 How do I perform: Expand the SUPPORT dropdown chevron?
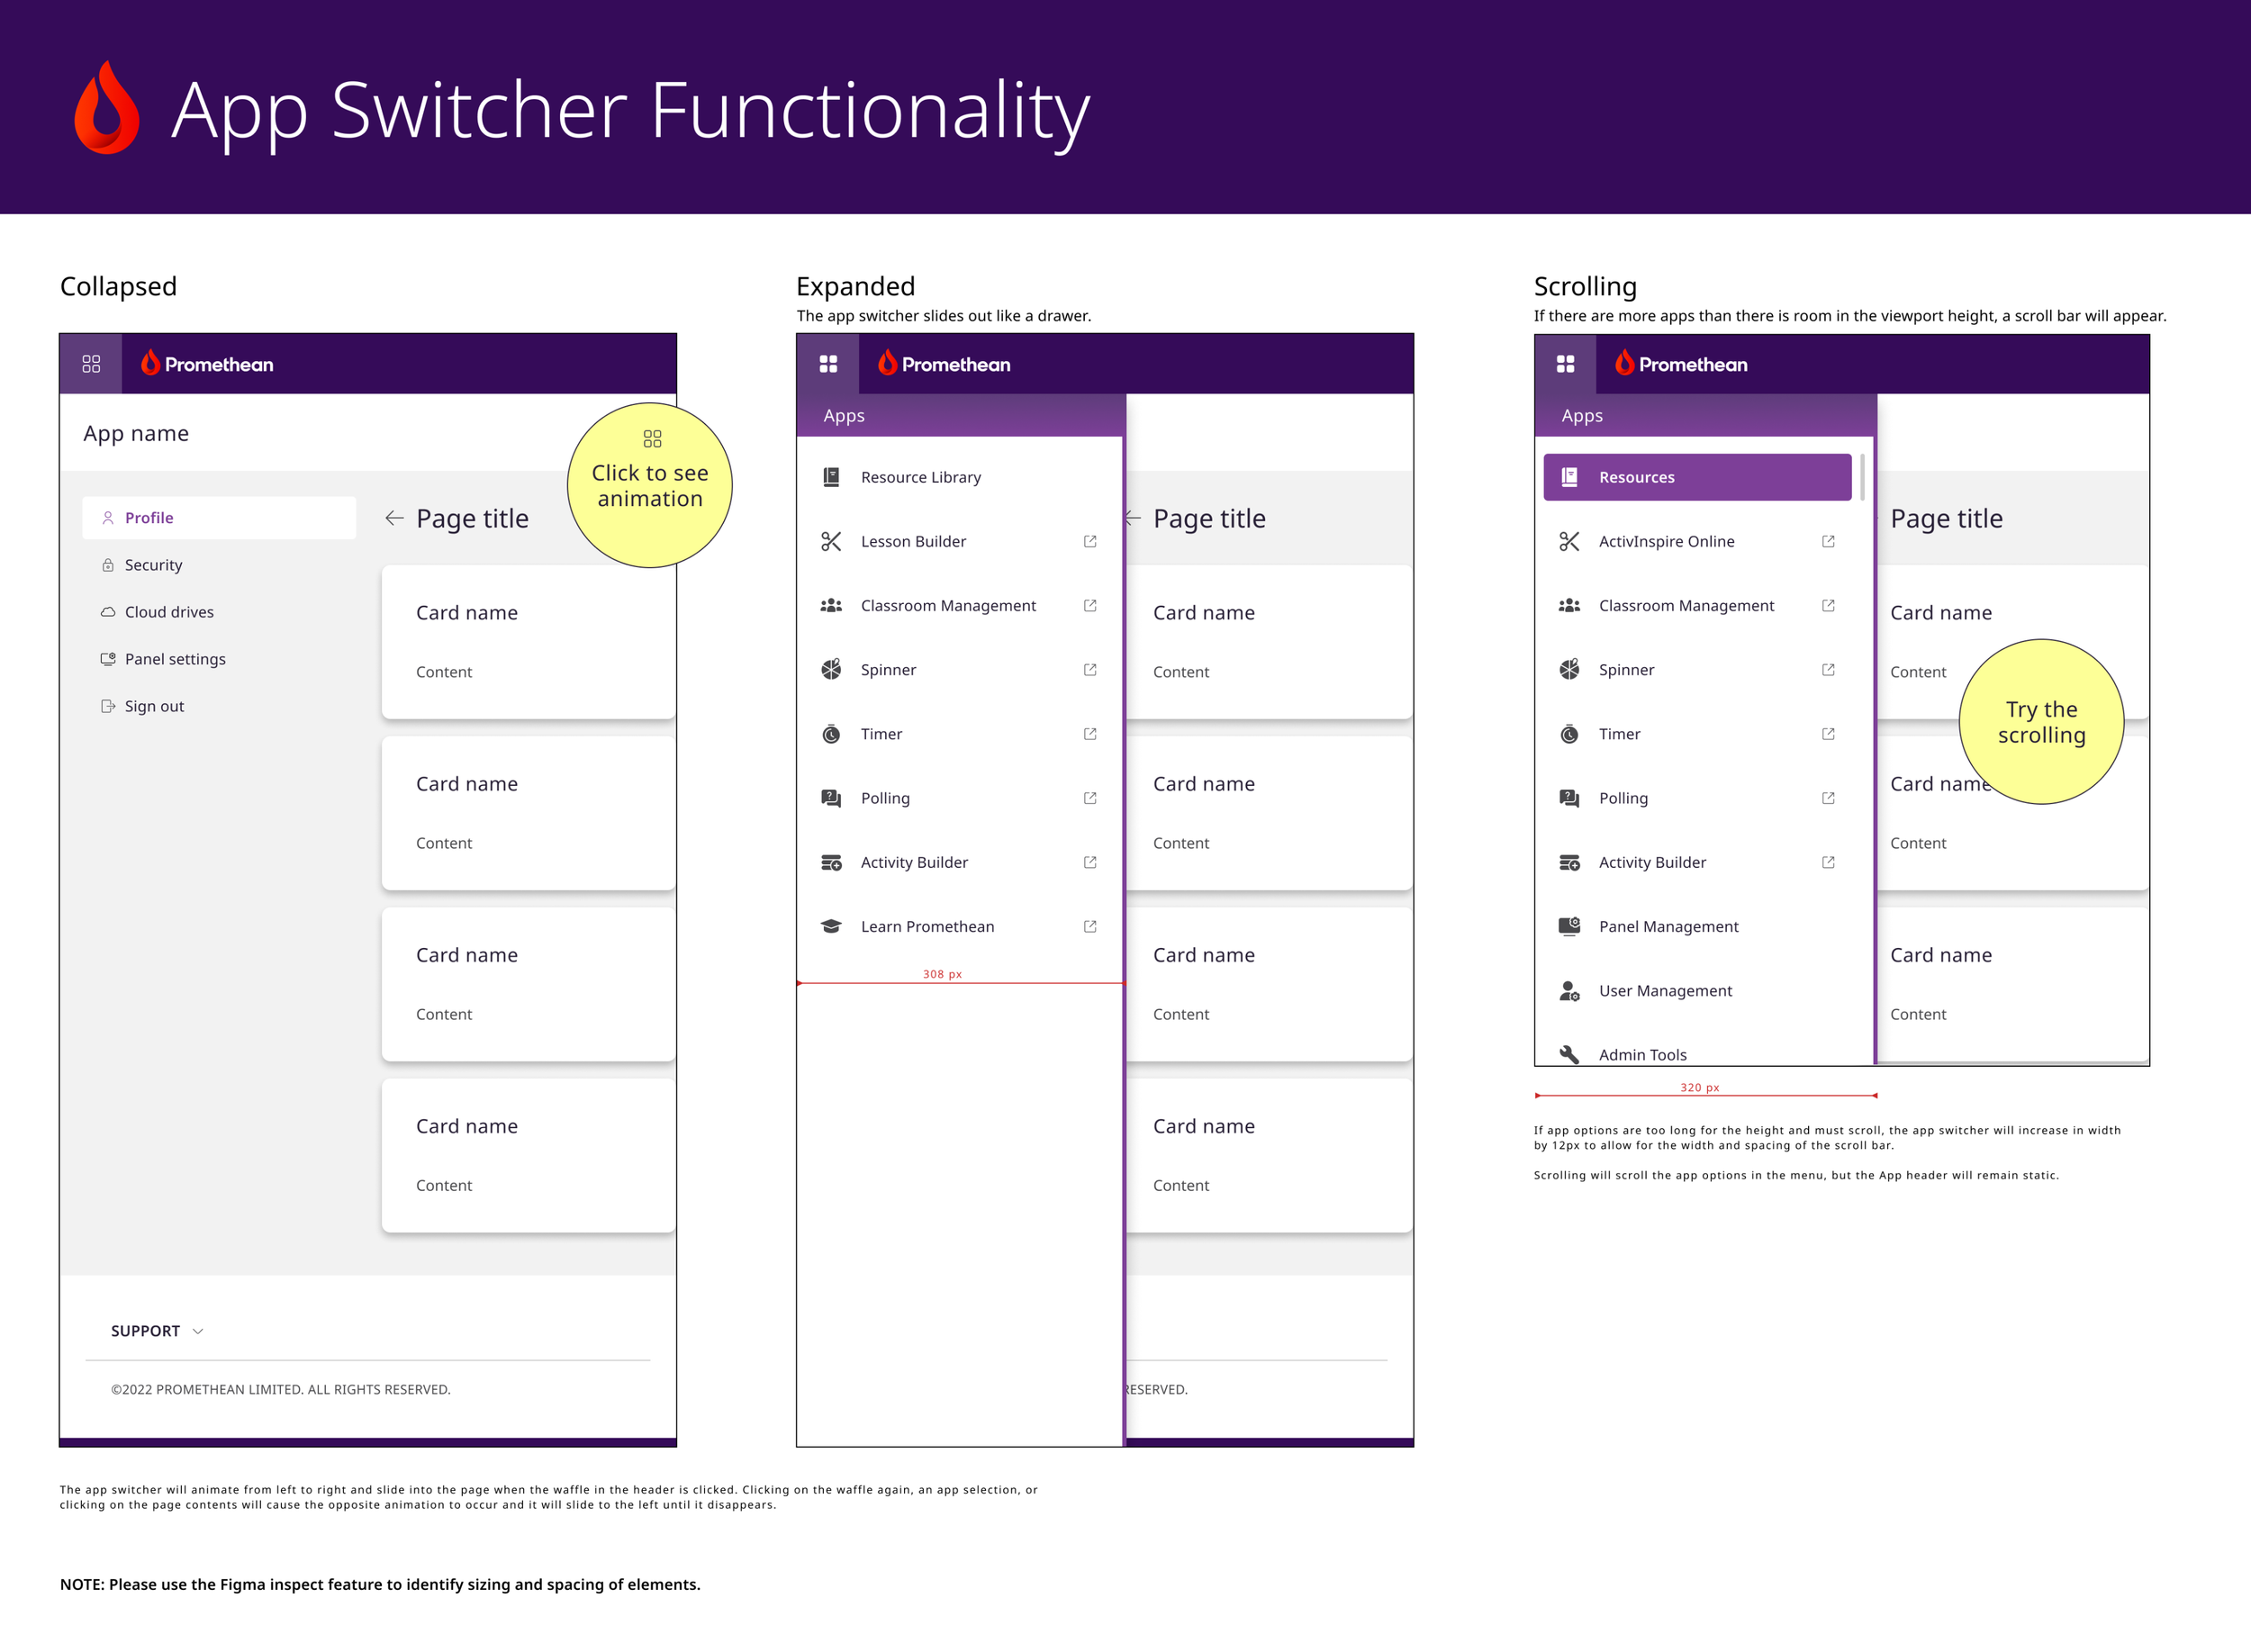(198, 1331)
